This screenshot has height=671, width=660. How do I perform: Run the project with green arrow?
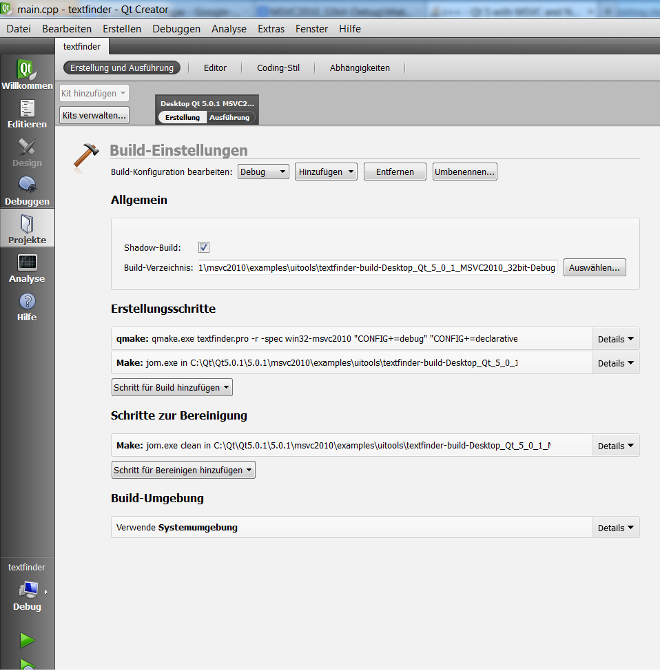(x=28, y=640)
